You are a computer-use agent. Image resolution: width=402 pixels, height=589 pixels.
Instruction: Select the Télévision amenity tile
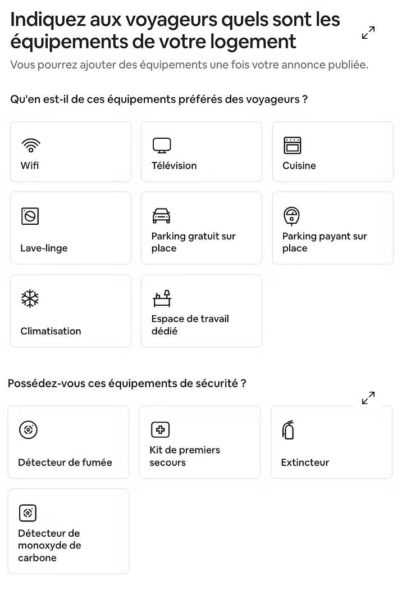coord(201,152)
